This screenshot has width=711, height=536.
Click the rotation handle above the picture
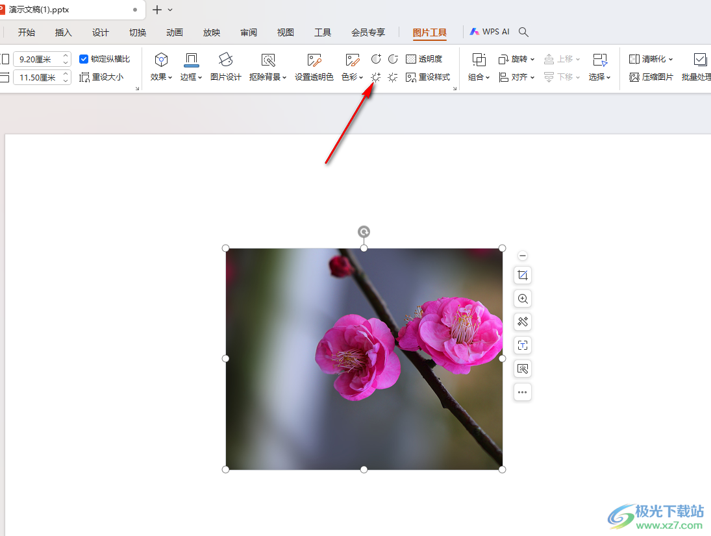[364, 232]
